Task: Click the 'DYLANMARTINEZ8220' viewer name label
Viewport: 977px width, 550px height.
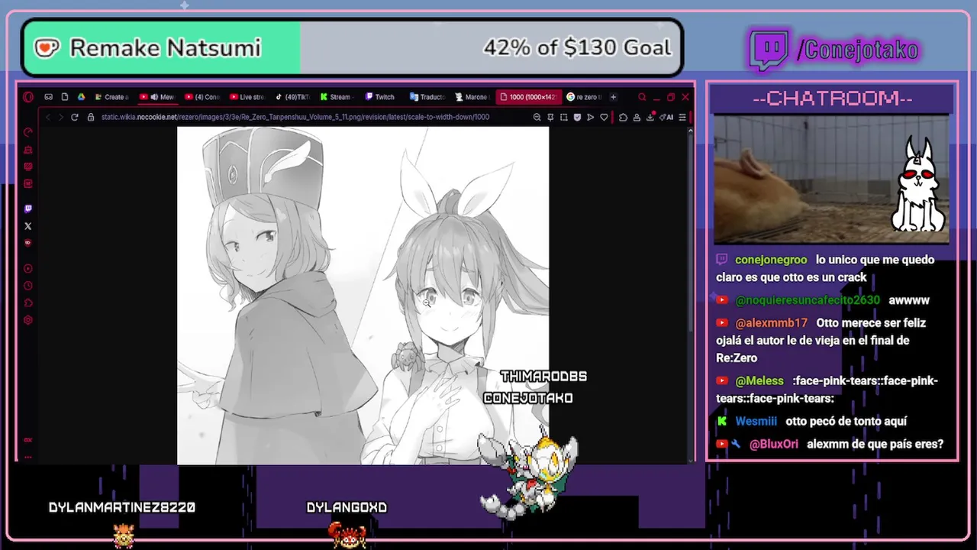Action: click(x=122, y=507)
